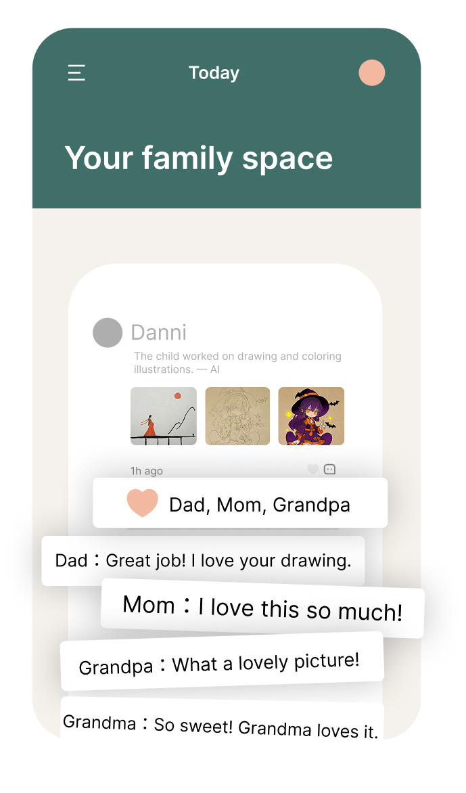
Task: Show the "Dad, Mom, Grandpa" likes list
Action: (260, 505)
